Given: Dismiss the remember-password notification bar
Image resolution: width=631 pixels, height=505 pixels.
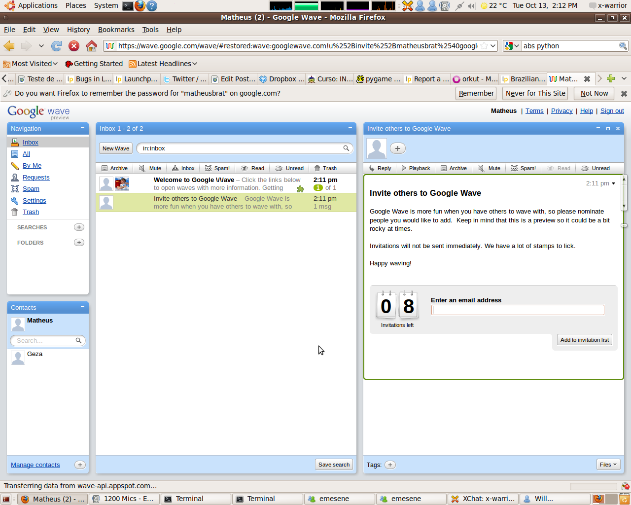Looking at the screenshot, I should pos(624,93).
